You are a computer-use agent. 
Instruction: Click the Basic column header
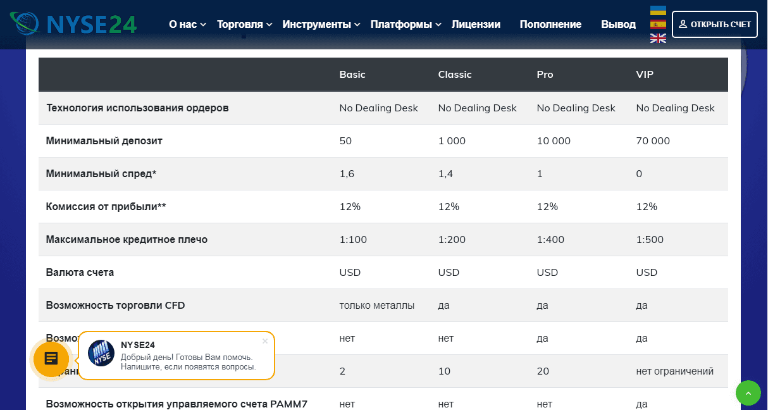(352, 74)
